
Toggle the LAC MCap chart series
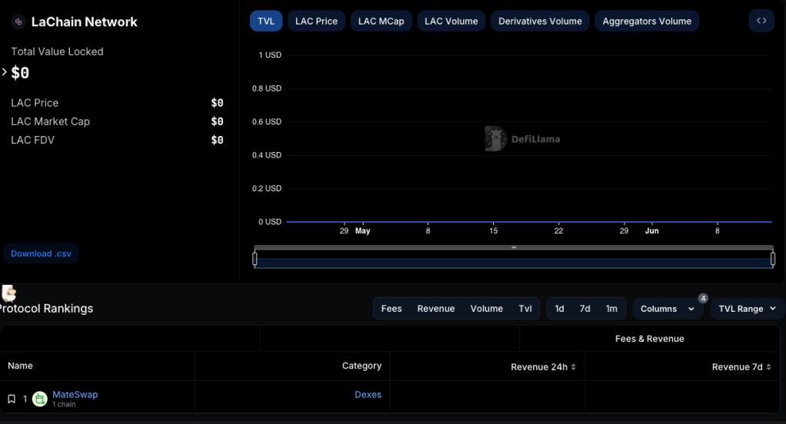pyautogui.click(x=381, y=21)
